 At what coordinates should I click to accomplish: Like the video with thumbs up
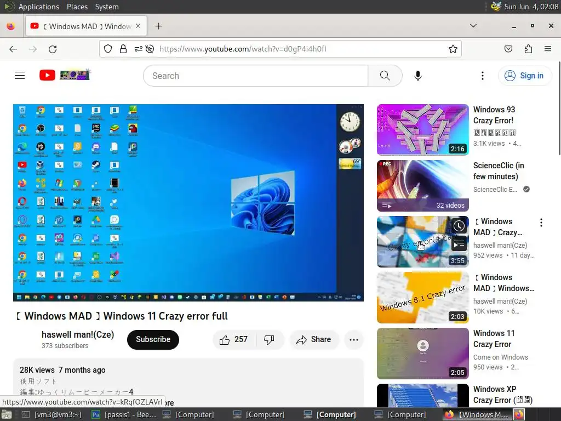[234, 339]
